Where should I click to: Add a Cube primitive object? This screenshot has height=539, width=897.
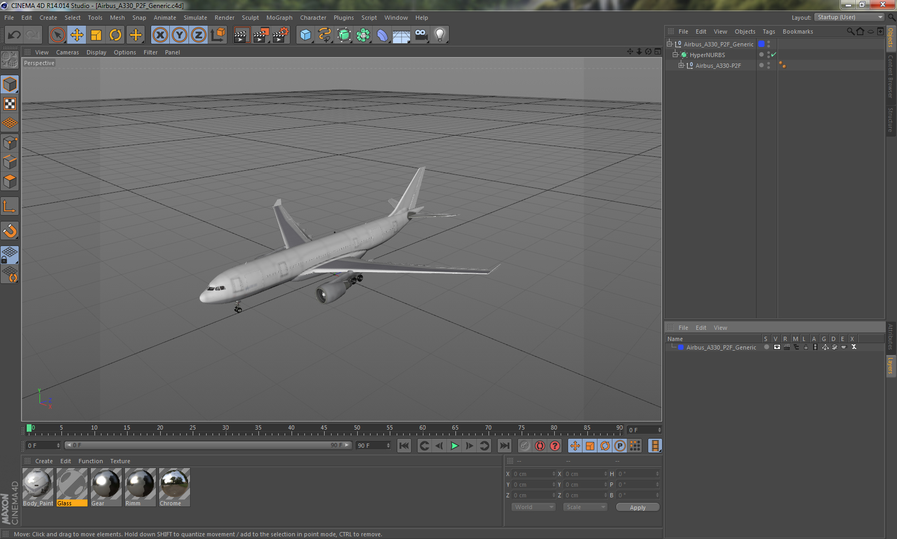point(305,35)
